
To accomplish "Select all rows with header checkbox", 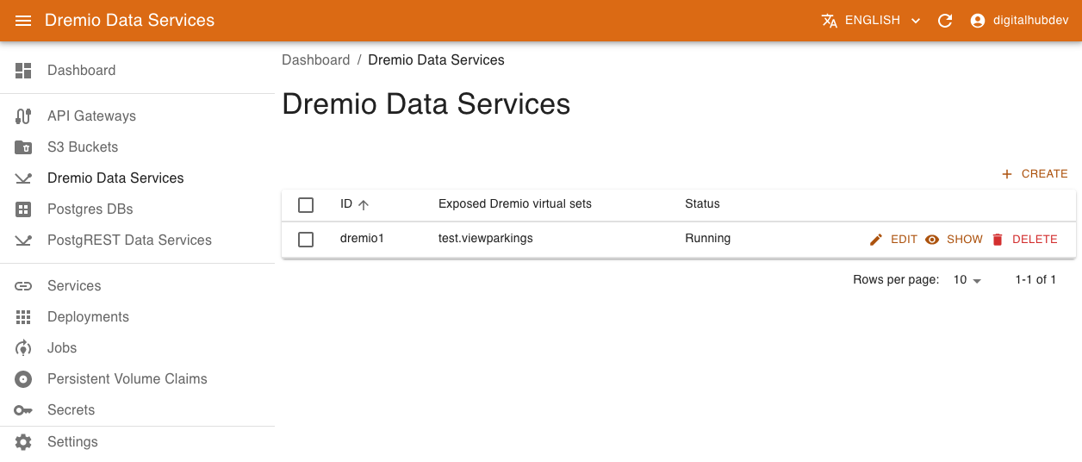I will (306, 205).
